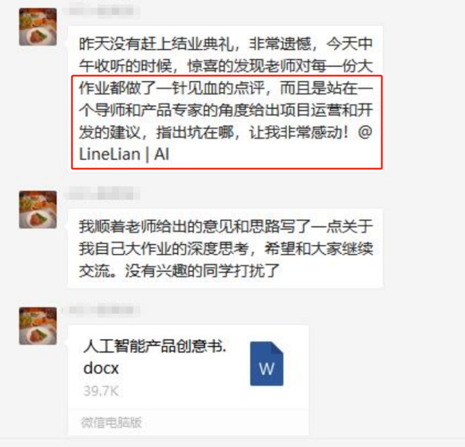Click the 微信电脑版 source label

tap(111, 422)
